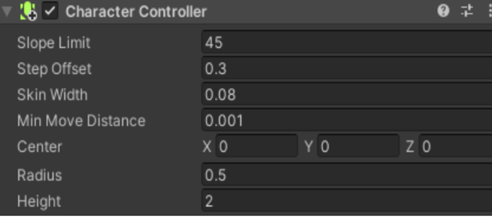Open the component presets slider icon

click(x=467, y=11)
